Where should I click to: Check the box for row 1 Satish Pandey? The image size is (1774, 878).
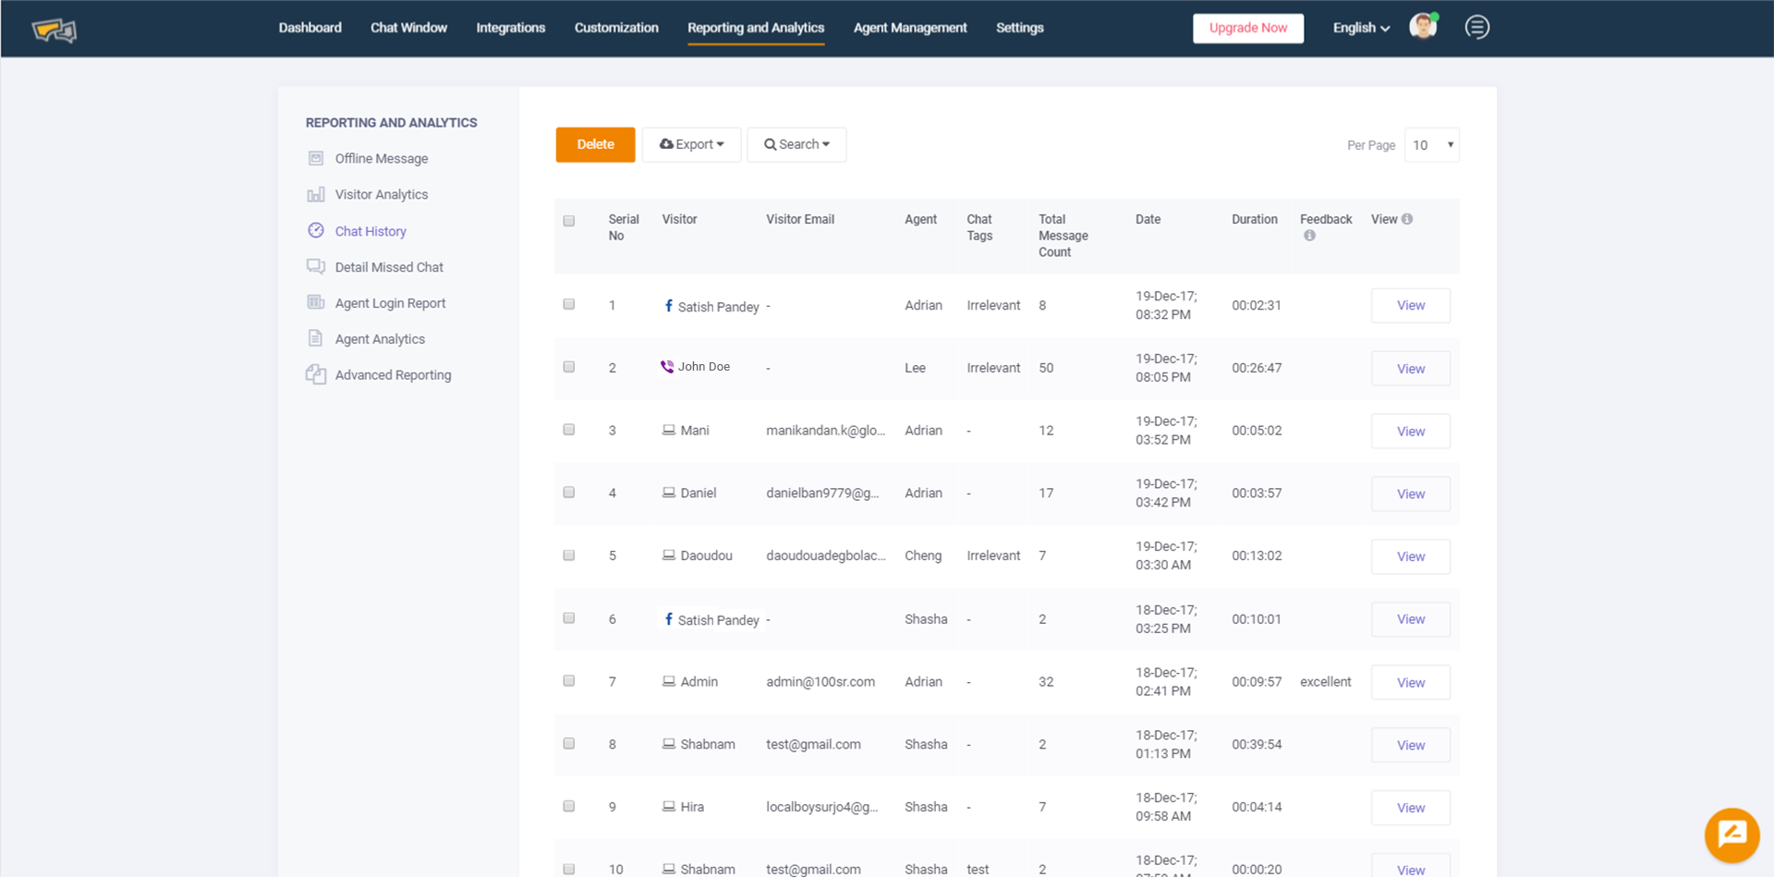569,304
